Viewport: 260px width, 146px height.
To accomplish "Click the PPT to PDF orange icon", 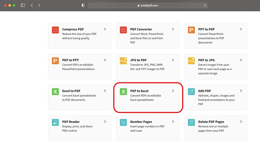I will coord(191,30).
